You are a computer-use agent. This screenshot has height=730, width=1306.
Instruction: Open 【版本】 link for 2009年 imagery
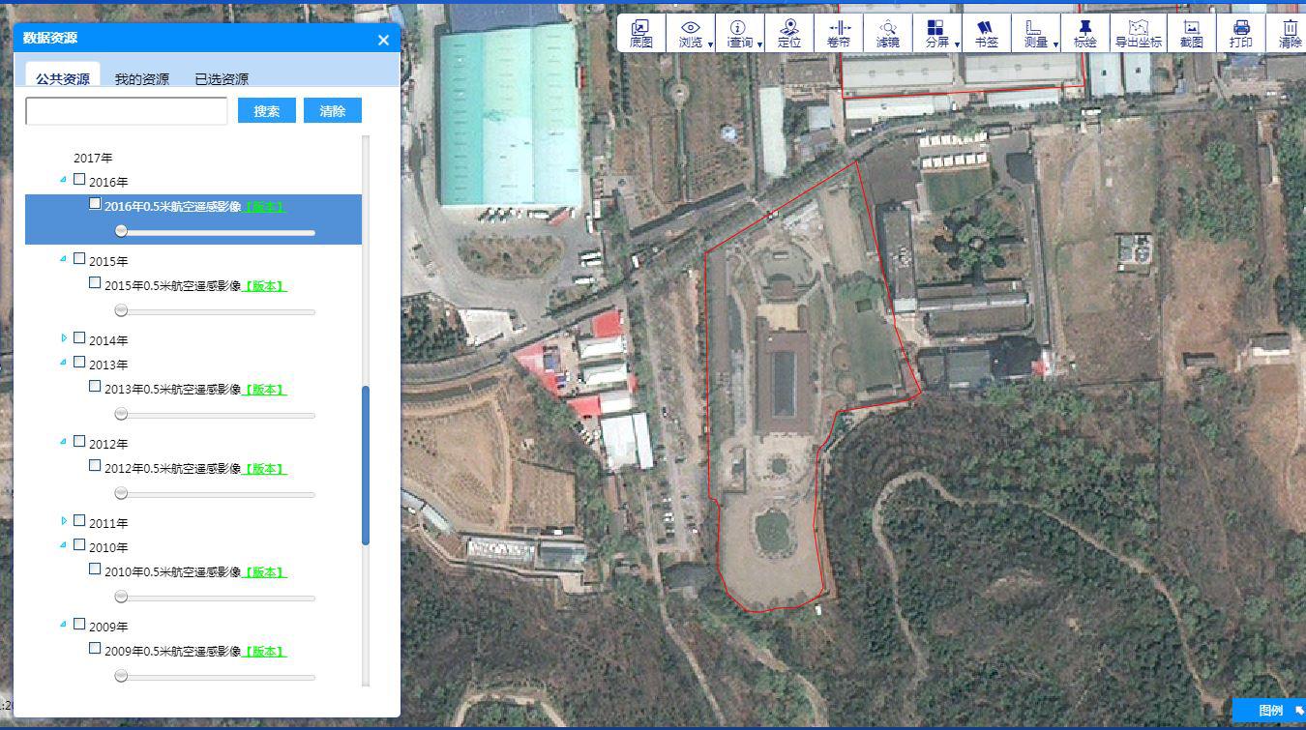[264, 652]
